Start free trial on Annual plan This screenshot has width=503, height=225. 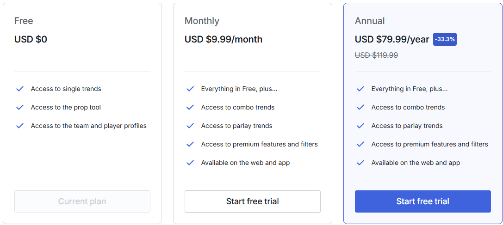[423, 201]
